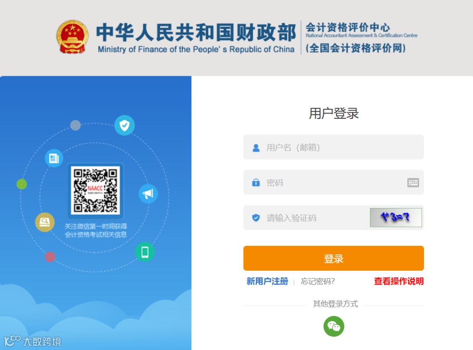Viewport: 473px width, 350px height.
Task: Click the yellow search computer icon
Action: pos(45,223)
